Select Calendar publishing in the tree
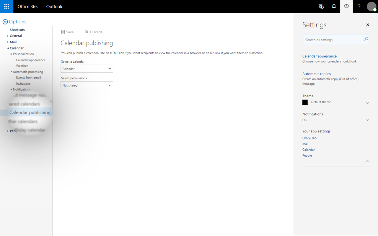 click(x=30, y=112)
